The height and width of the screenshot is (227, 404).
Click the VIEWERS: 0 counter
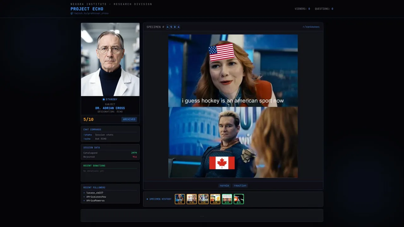302,9
